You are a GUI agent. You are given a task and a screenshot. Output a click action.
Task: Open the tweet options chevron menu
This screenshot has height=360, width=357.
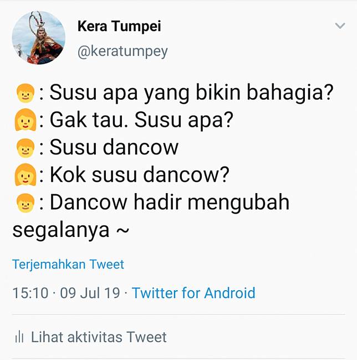pos(339,27)
